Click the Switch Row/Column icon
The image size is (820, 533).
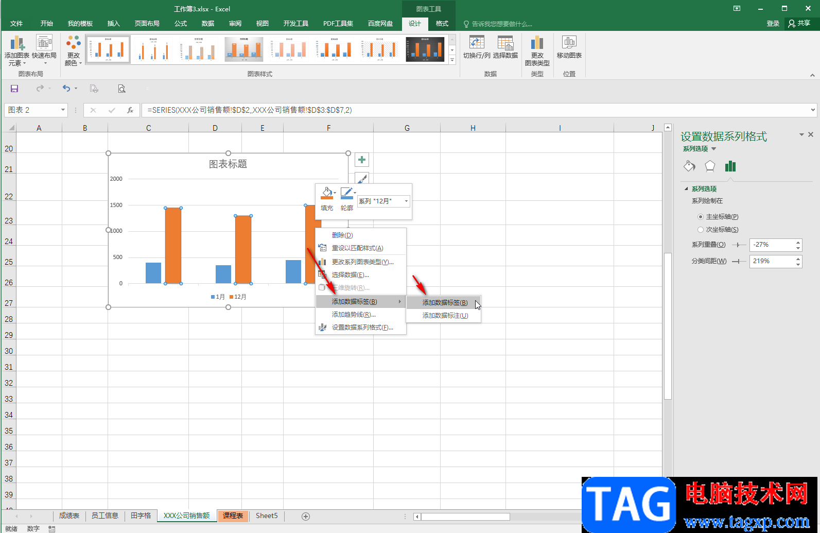click(x=477, y=43)
